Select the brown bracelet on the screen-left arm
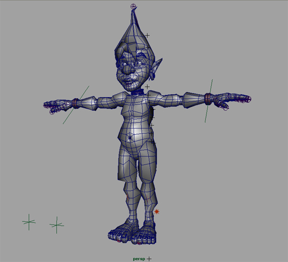This screenshot has height=262, width=288. click(75, 103)
